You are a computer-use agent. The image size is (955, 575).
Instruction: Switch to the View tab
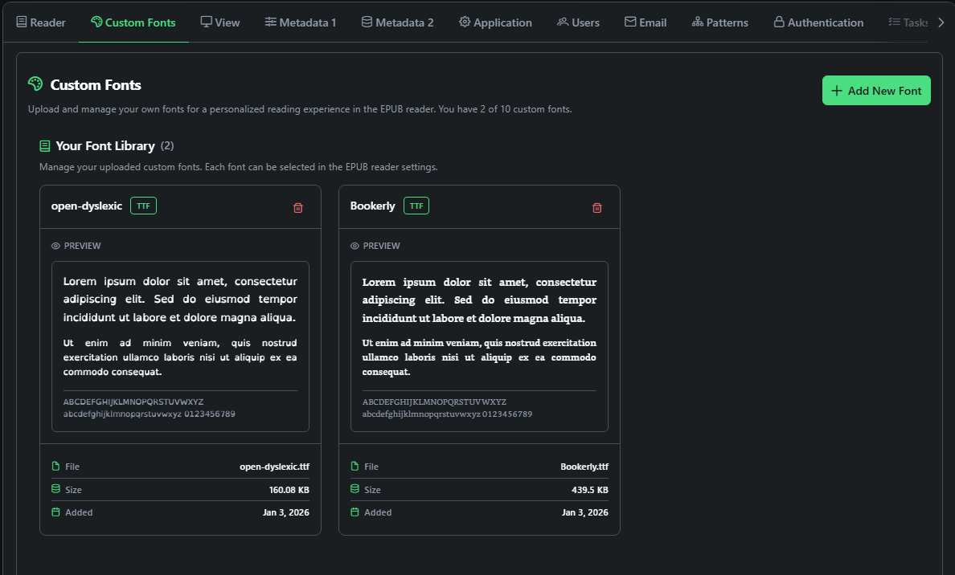tap(220, 22)
